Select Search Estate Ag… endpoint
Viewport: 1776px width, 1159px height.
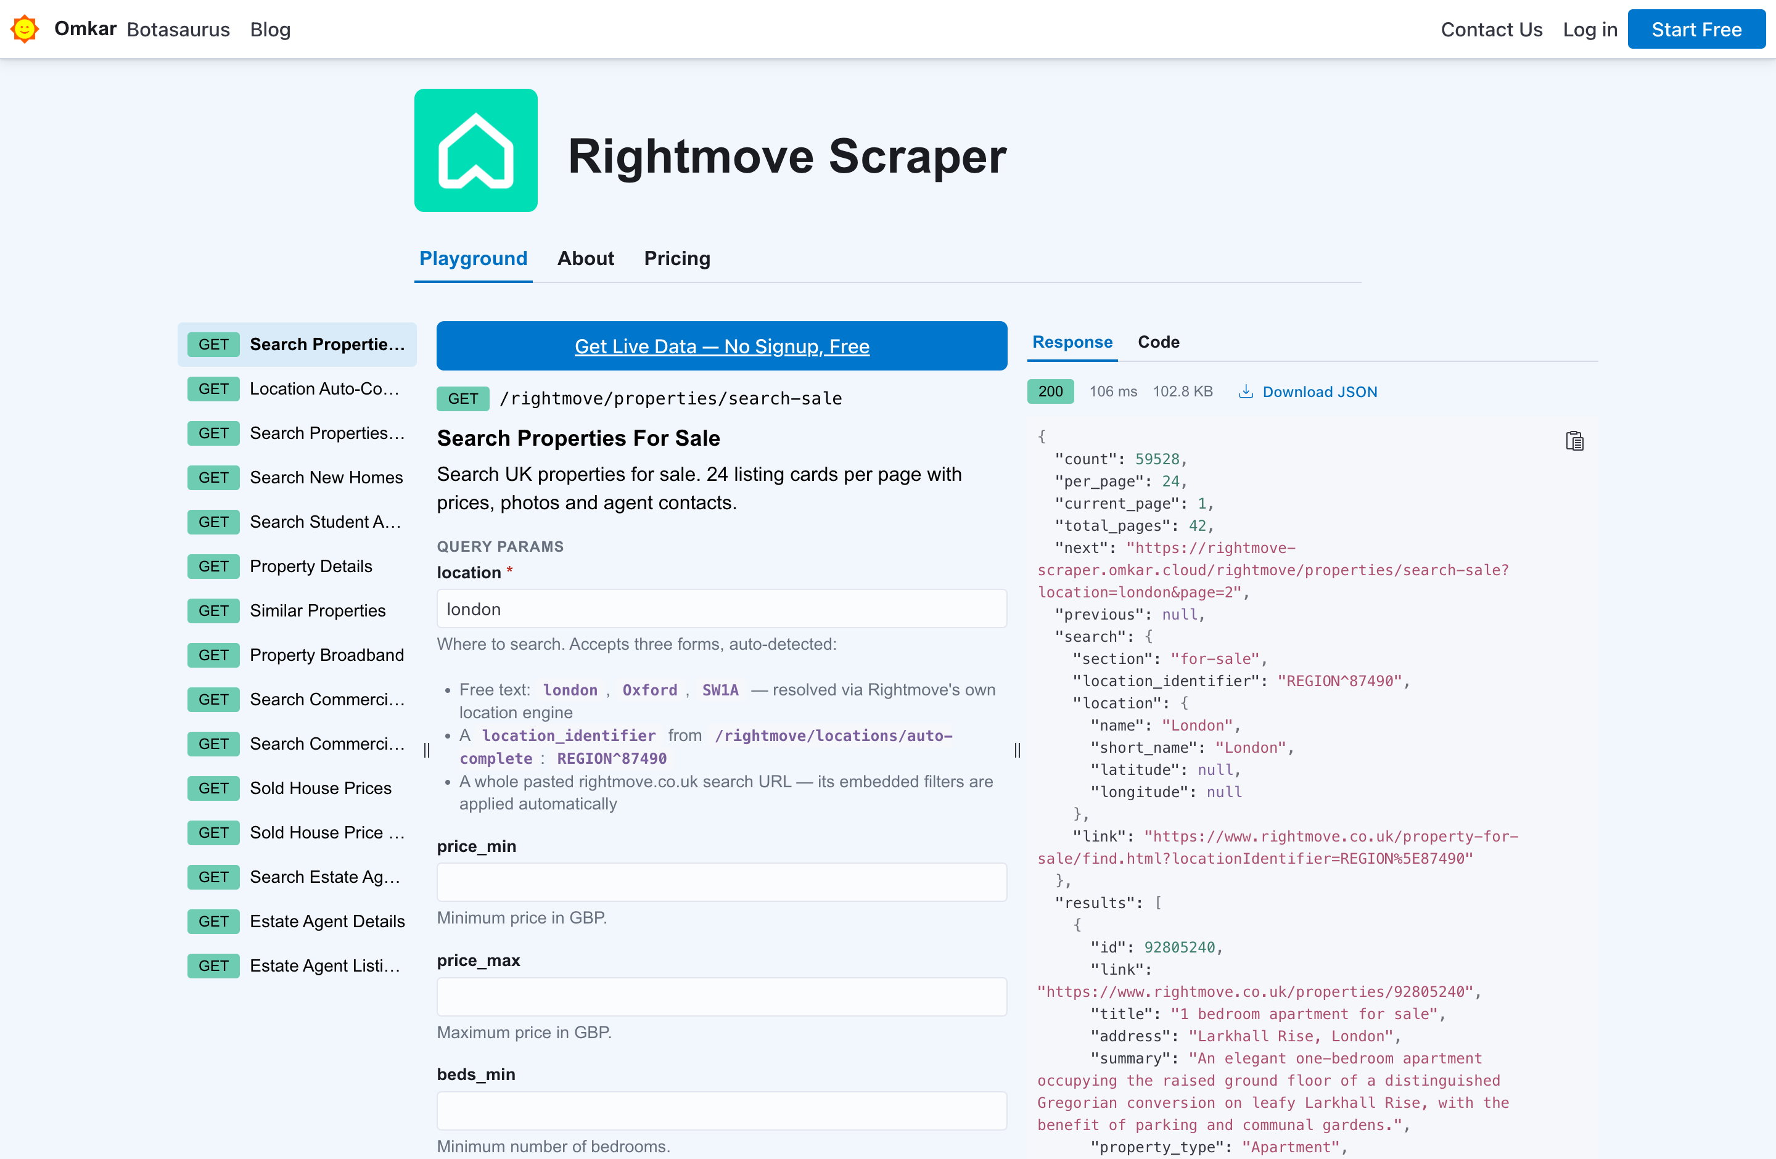(296, 876)
